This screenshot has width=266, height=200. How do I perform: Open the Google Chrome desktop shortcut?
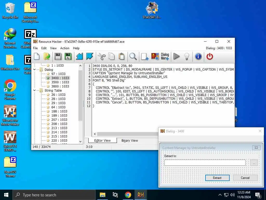pos(10,90)
